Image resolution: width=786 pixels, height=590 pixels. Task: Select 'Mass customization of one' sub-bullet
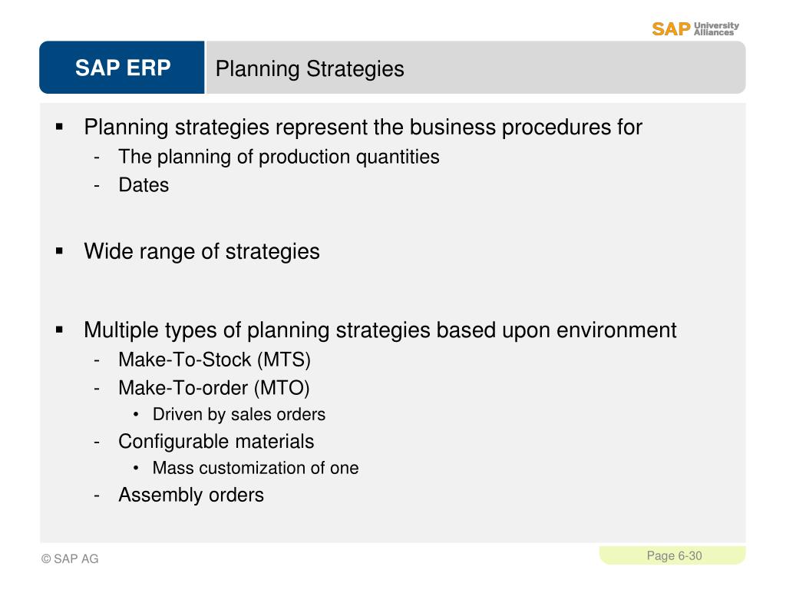coord(256,468)
